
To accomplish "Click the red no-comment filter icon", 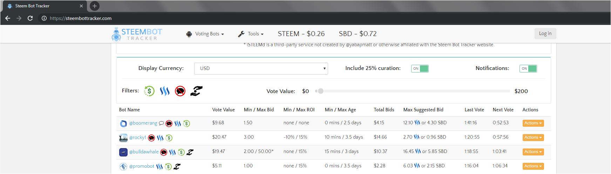I will click(x=180, y=91).
